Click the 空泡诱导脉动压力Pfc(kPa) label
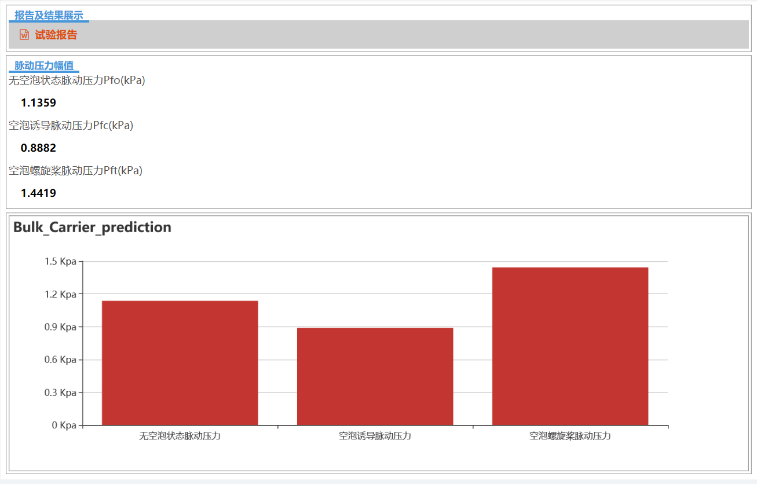757x484 pixels. 71,125
